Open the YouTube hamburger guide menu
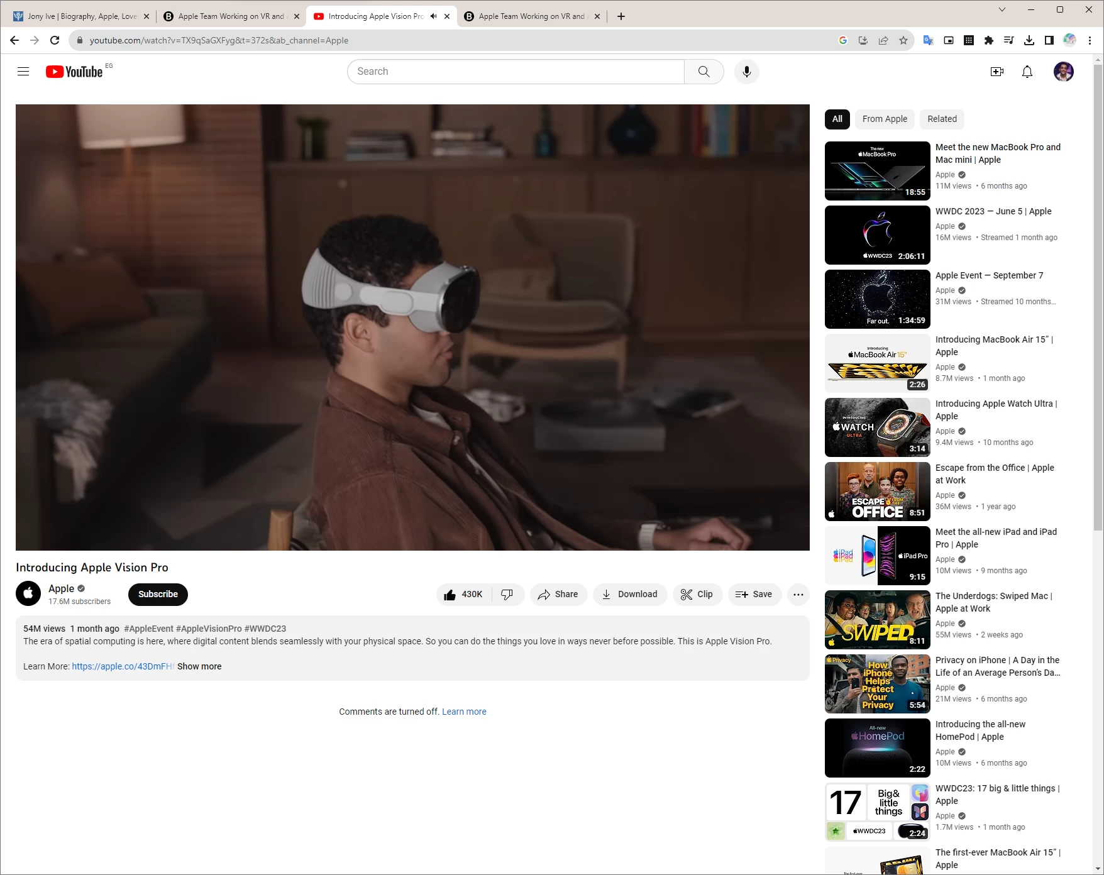Viewport: 1104px width, 875px height. coord(23,72)
